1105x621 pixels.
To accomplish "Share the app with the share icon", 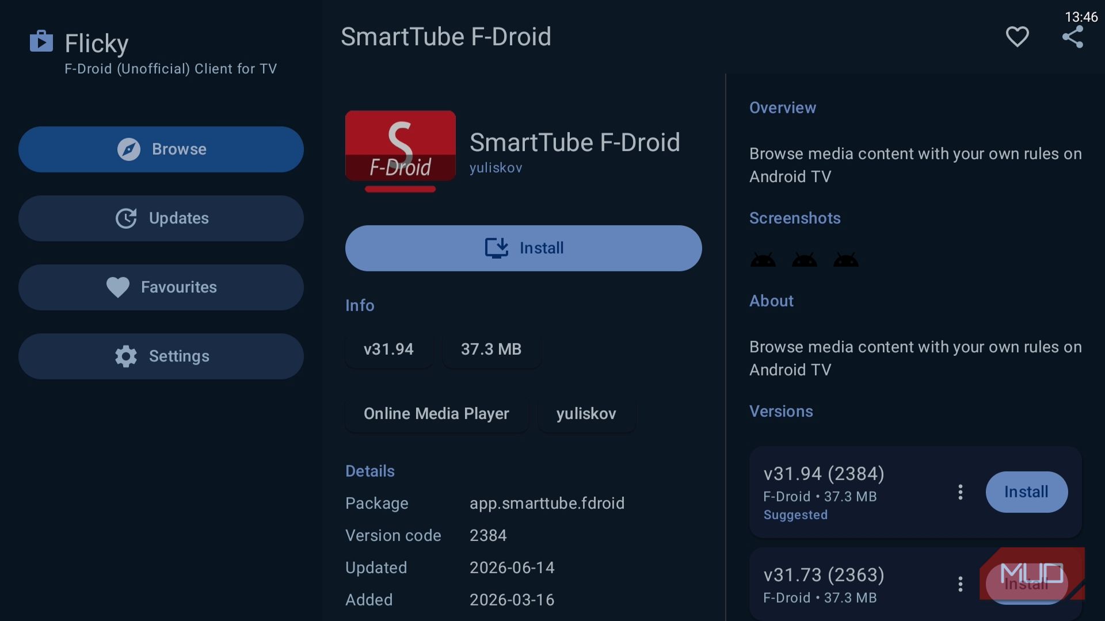I will pyautogui.click(x=1073, y=37).
